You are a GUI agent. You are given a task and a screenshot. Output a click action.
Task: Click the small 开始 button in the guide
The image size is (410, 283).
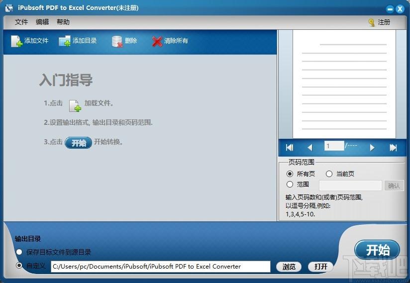(x=78, y=143)
